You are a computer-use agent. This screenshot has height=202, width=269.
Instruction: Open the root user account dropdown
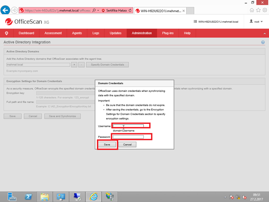point(256,21)
